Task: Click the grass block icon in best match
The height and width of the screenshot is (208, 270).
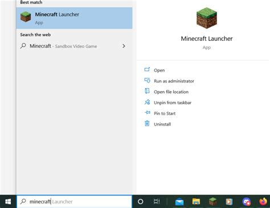Action: (26, 16)
